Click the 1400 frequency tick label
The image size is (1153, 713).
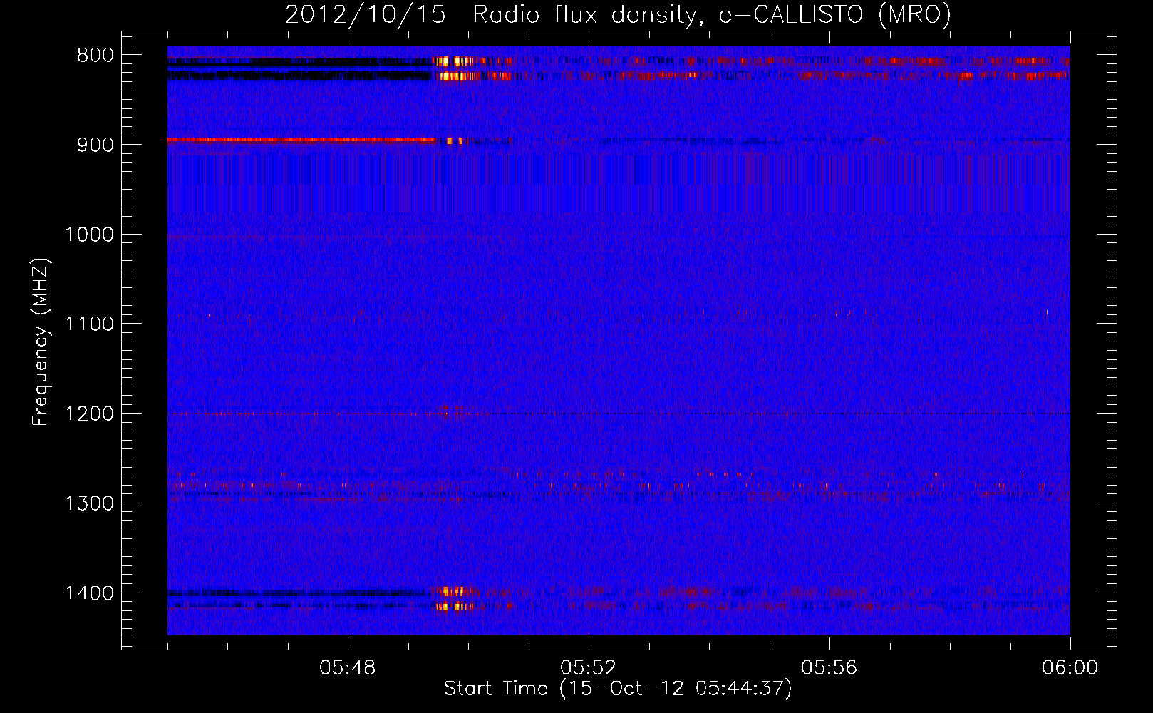90,593
